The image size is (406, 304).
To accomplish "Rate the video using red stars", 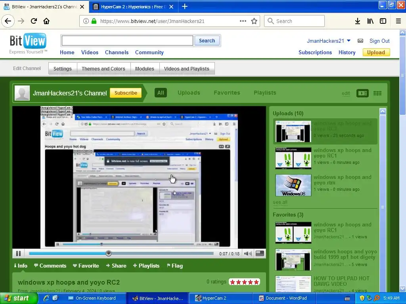I will (x=244, y=282).
